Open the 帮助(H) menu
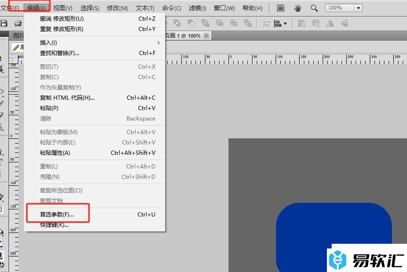The image size is (407, 272). (252, 8)
